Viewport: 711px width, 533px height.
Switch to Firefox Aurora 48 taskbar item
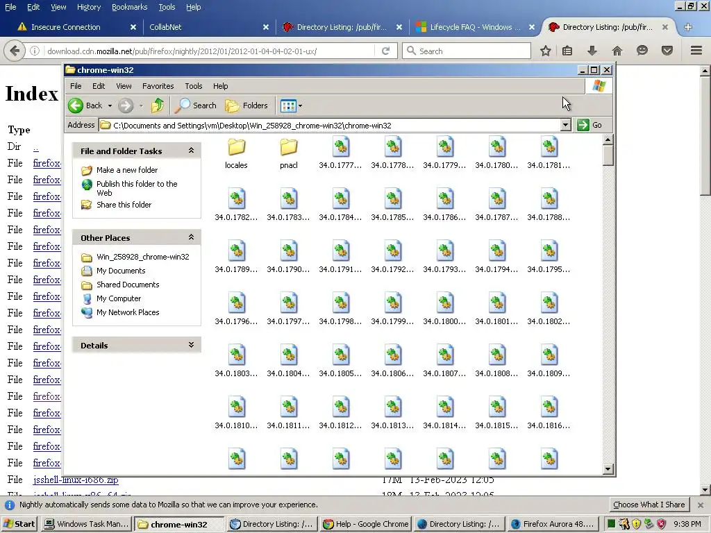tap(554, 524)
